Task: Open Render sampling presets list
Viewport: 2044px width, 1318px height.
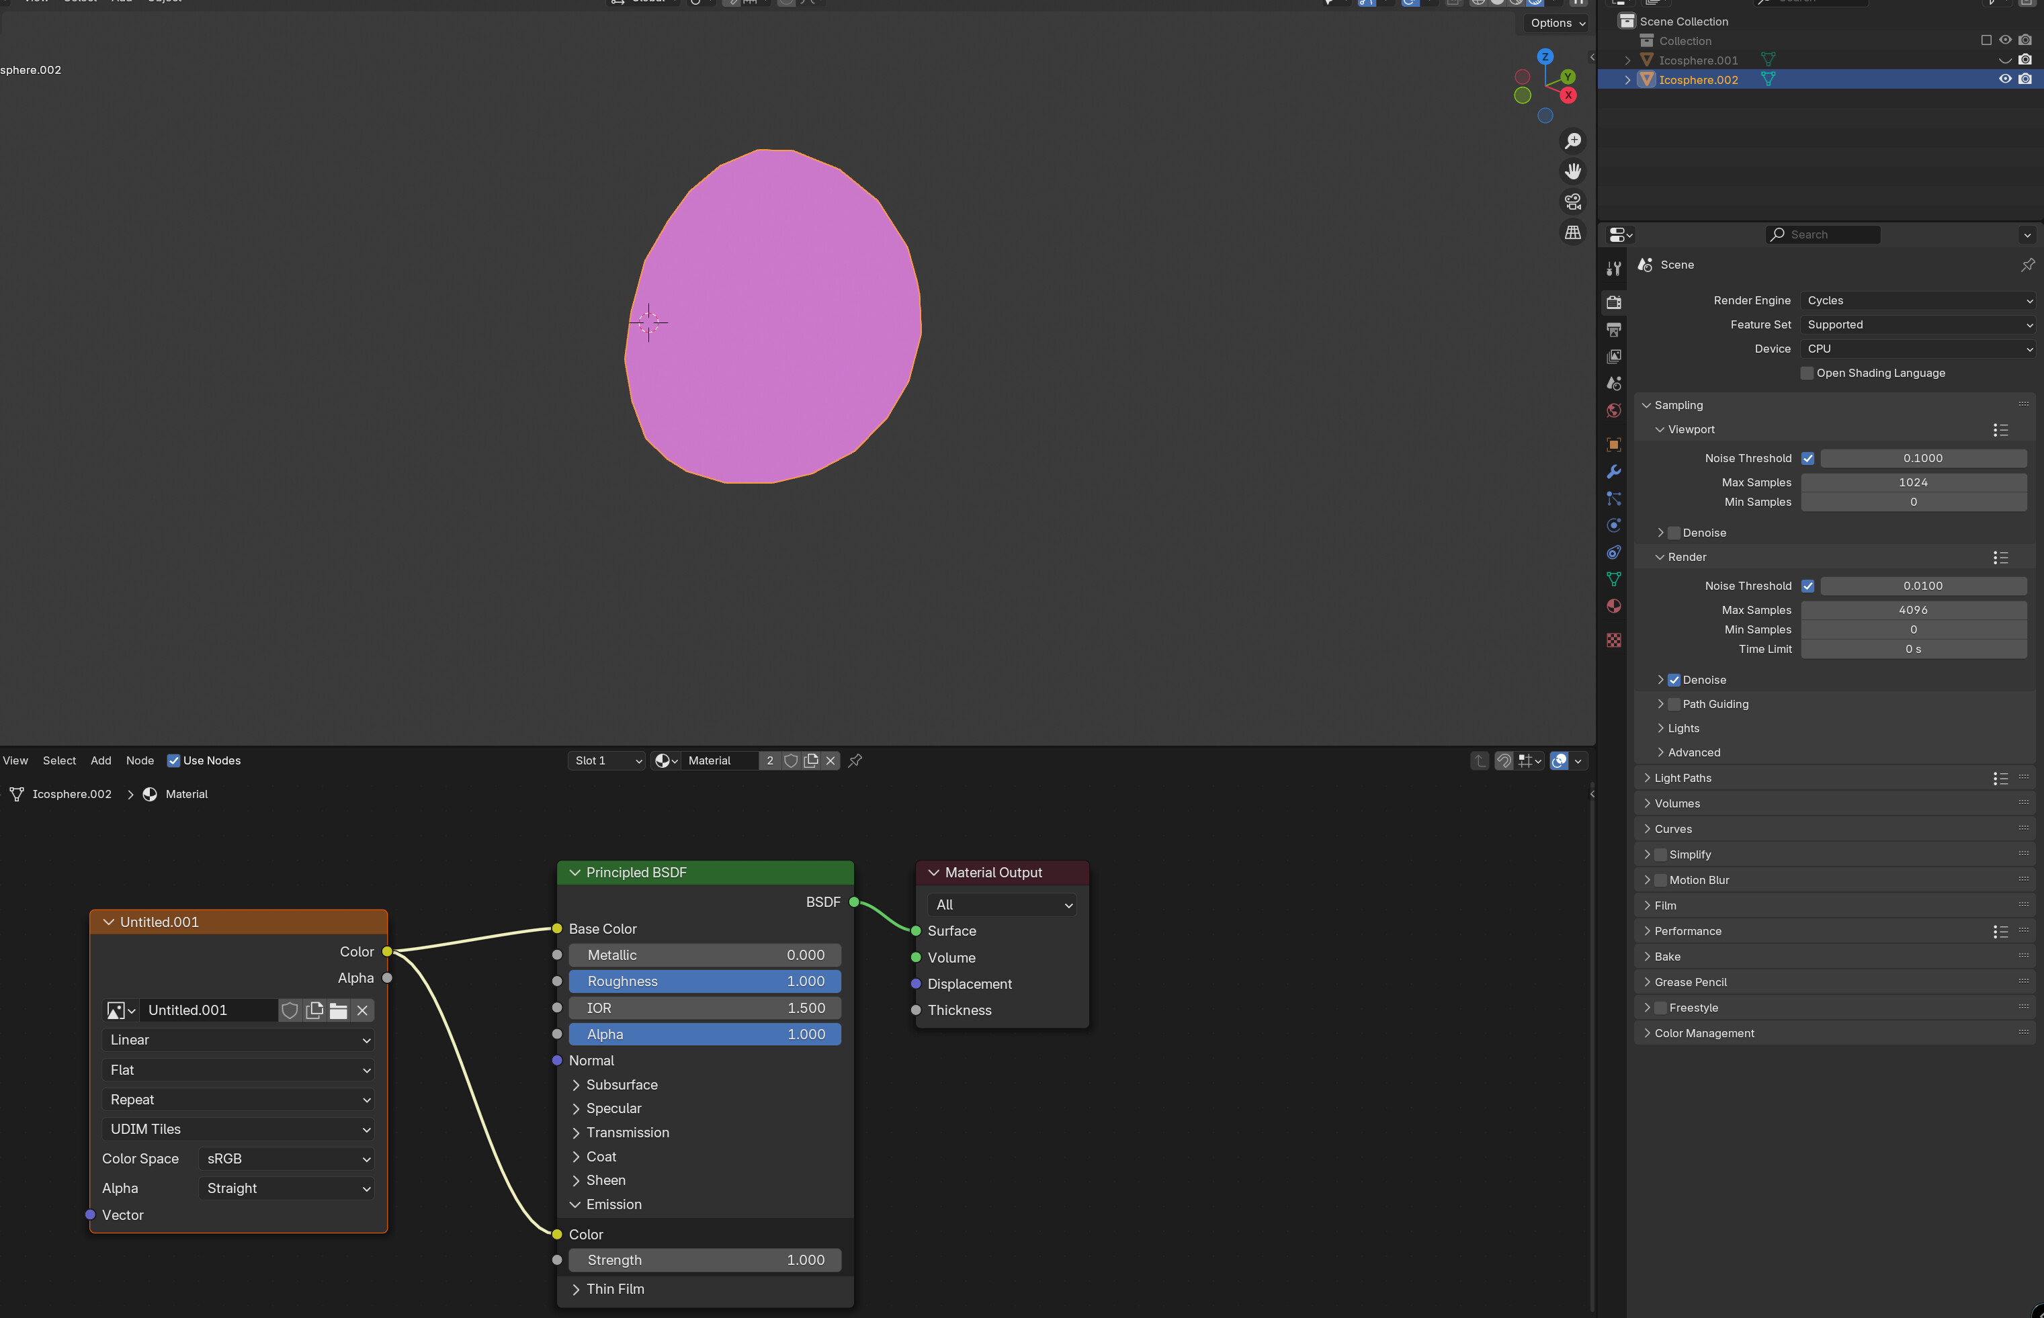Action: (x=2000, y=558)
